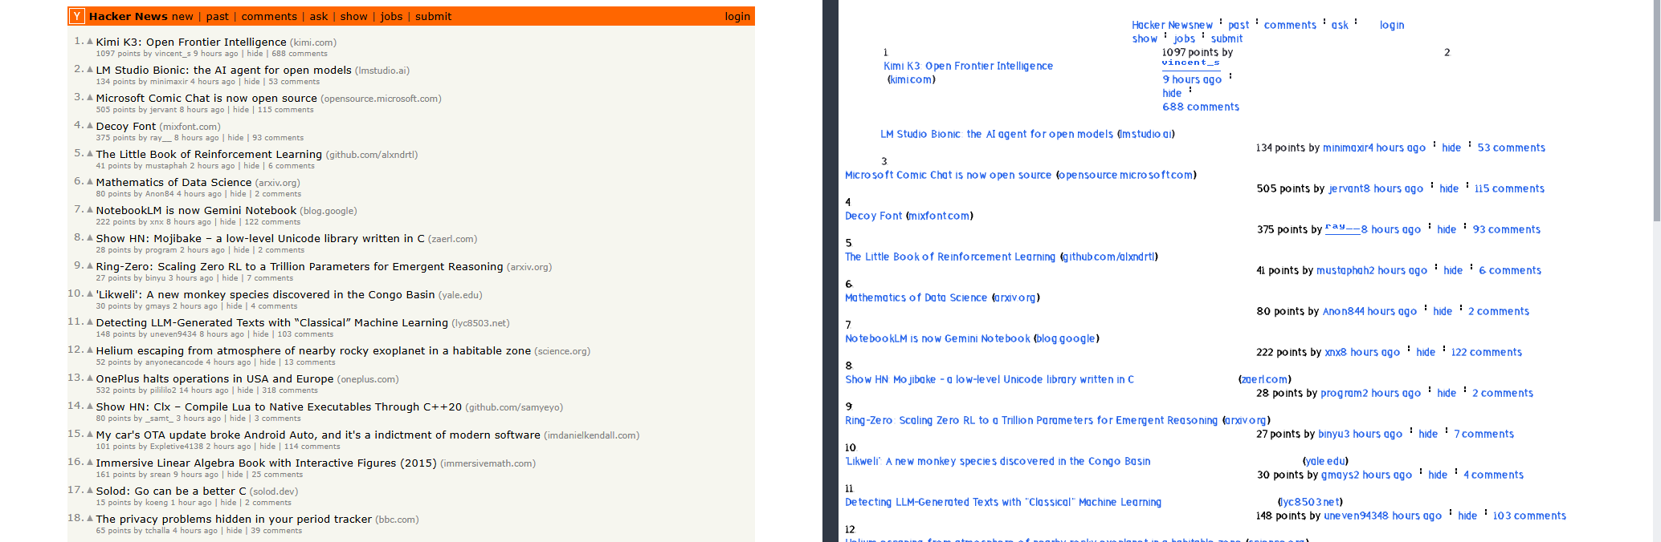Image resolution: width=1661 pixels, height=542 pixels.
Task: Upvote Detecting LLM-Generated Texts story
Action: pos(90,322)
